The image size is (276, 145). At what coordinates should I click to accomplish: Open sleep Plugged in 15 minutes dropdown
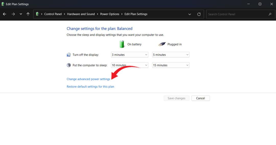[x=171, y=65]
